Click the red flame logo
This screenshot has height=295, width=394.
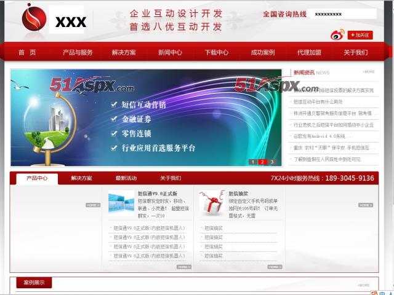34,18
